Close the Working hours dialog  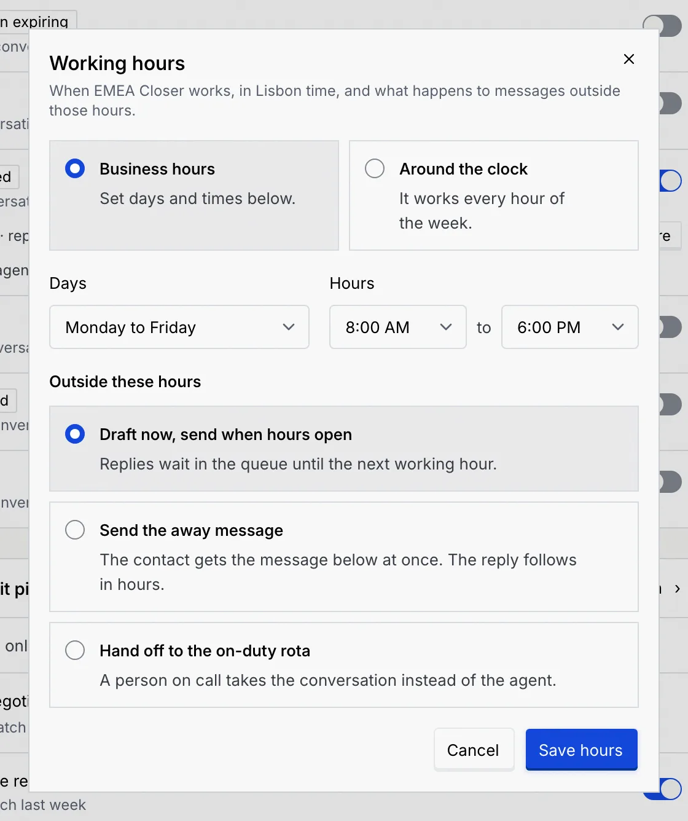pos(629,59)
